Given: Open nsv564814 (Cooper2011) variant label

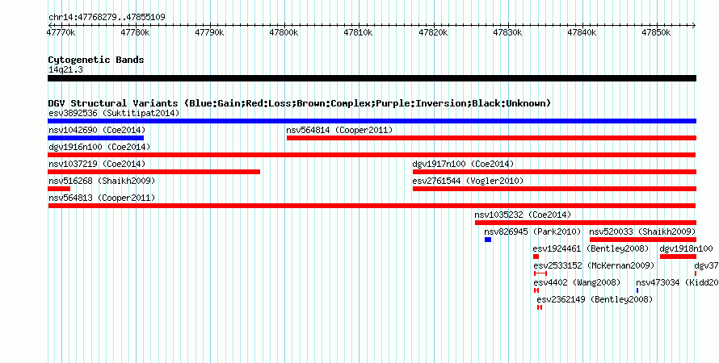Looking at the screenshot, I should [339, 130].
